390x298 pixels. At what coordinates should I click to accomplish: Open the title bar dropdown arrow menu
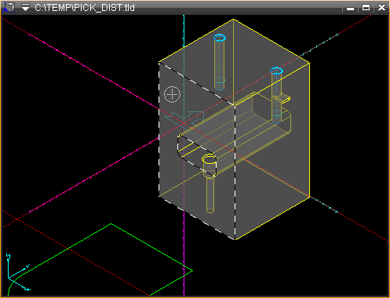(x=25, y=8)
